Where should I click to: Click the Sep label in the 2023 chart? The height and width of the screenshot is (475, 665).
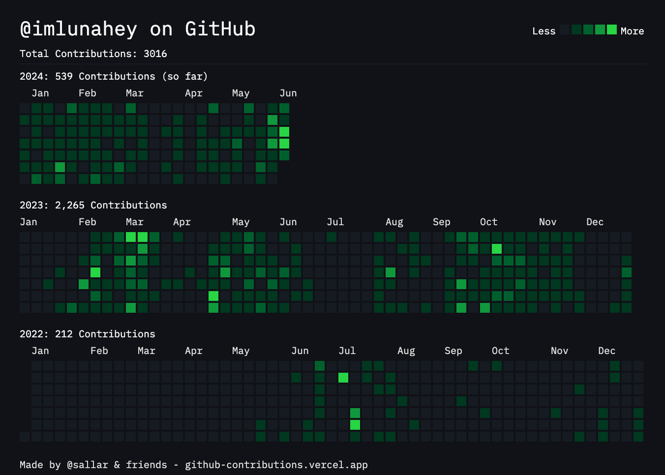click(442, 222)
